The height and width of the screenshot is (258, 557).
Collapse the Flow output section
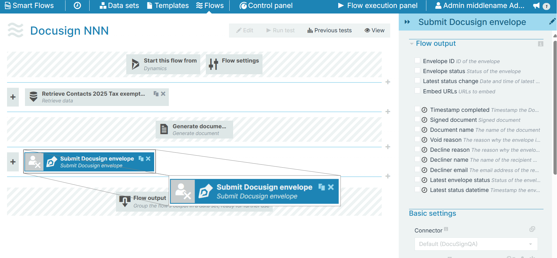tap(412, 44)
